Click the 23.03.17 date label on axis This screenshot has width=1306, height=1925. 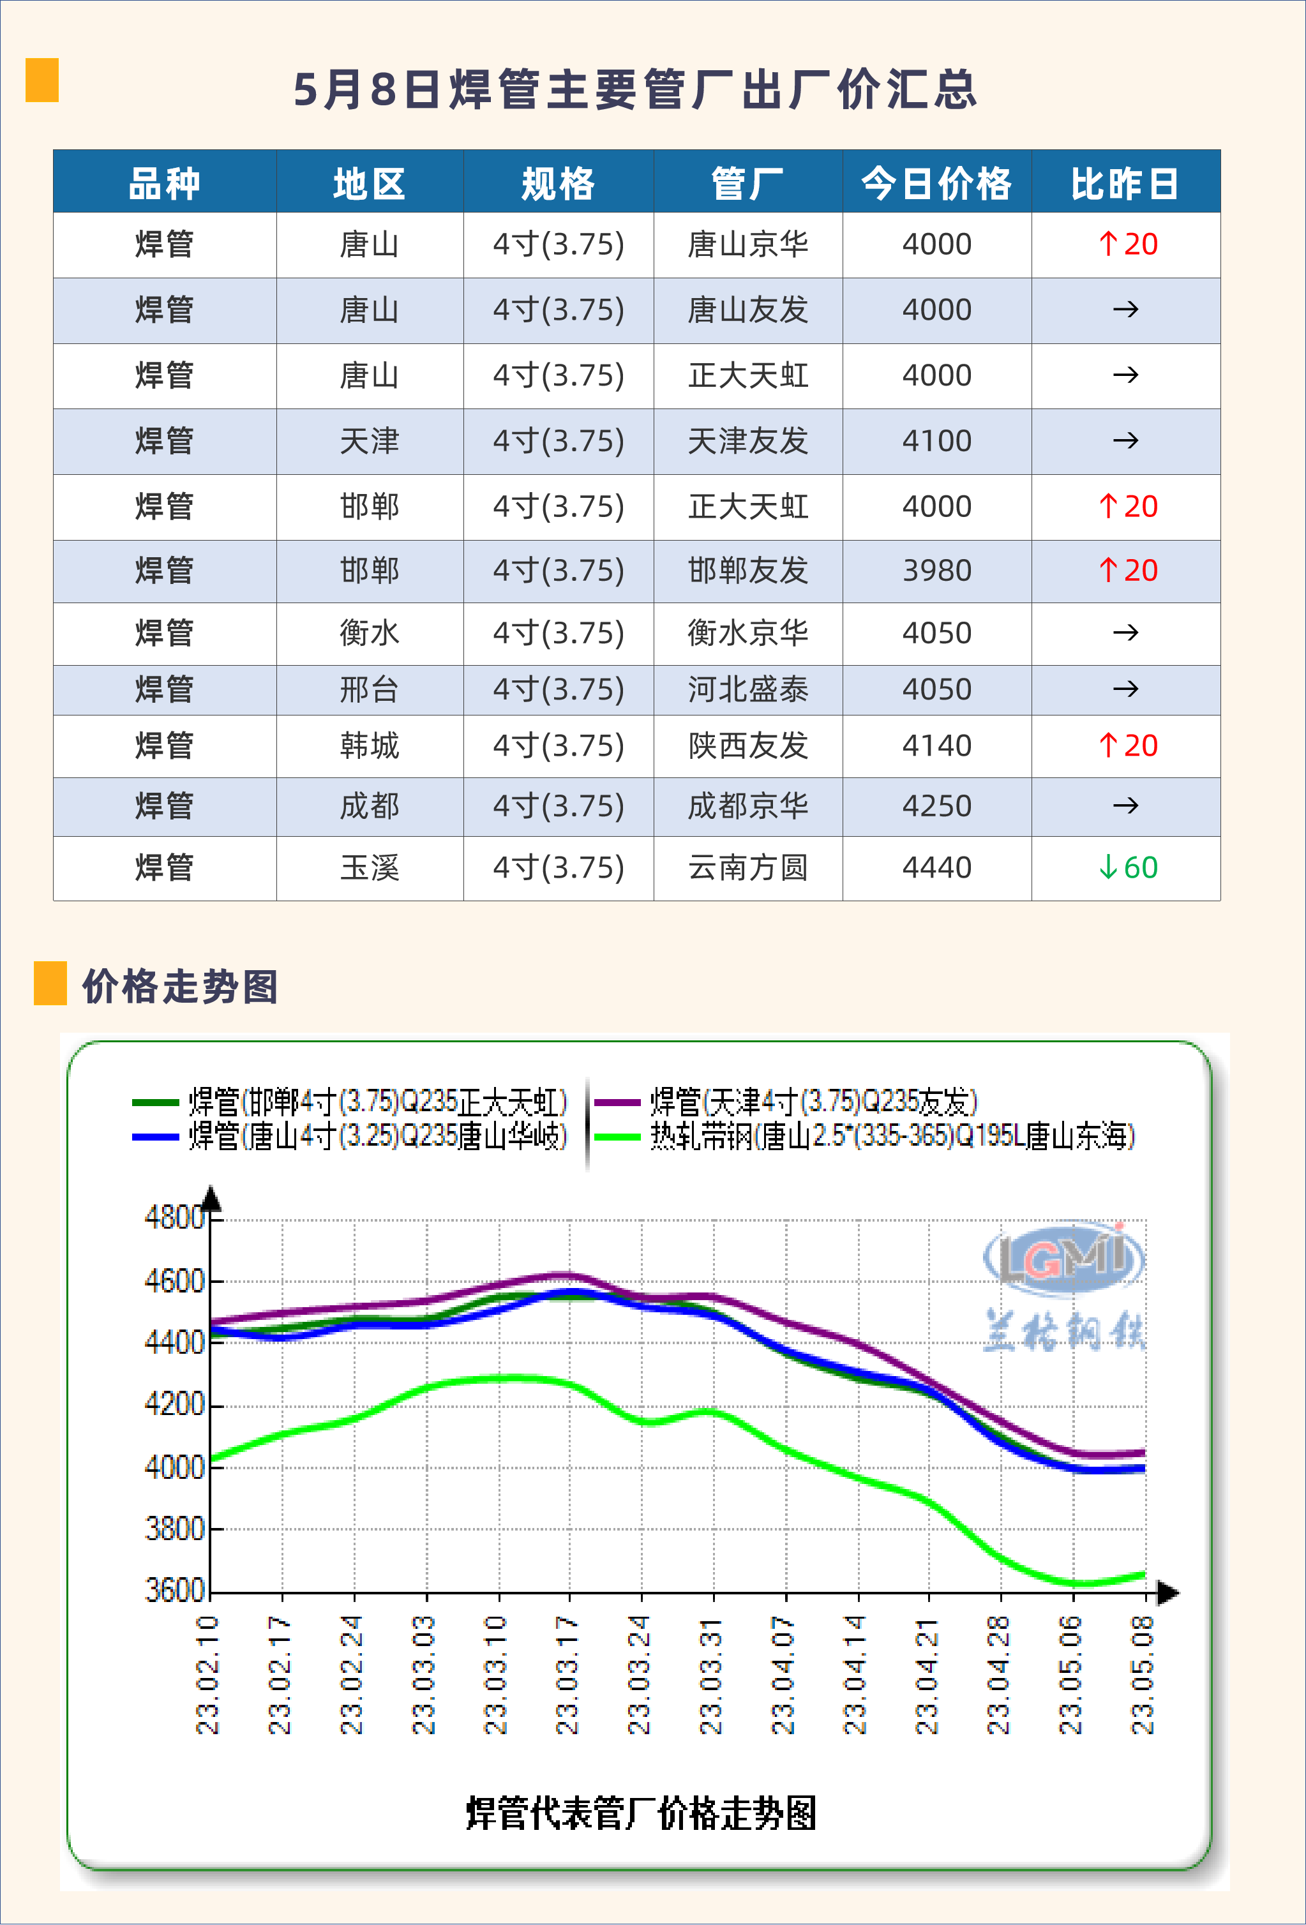click(567, 1675)
